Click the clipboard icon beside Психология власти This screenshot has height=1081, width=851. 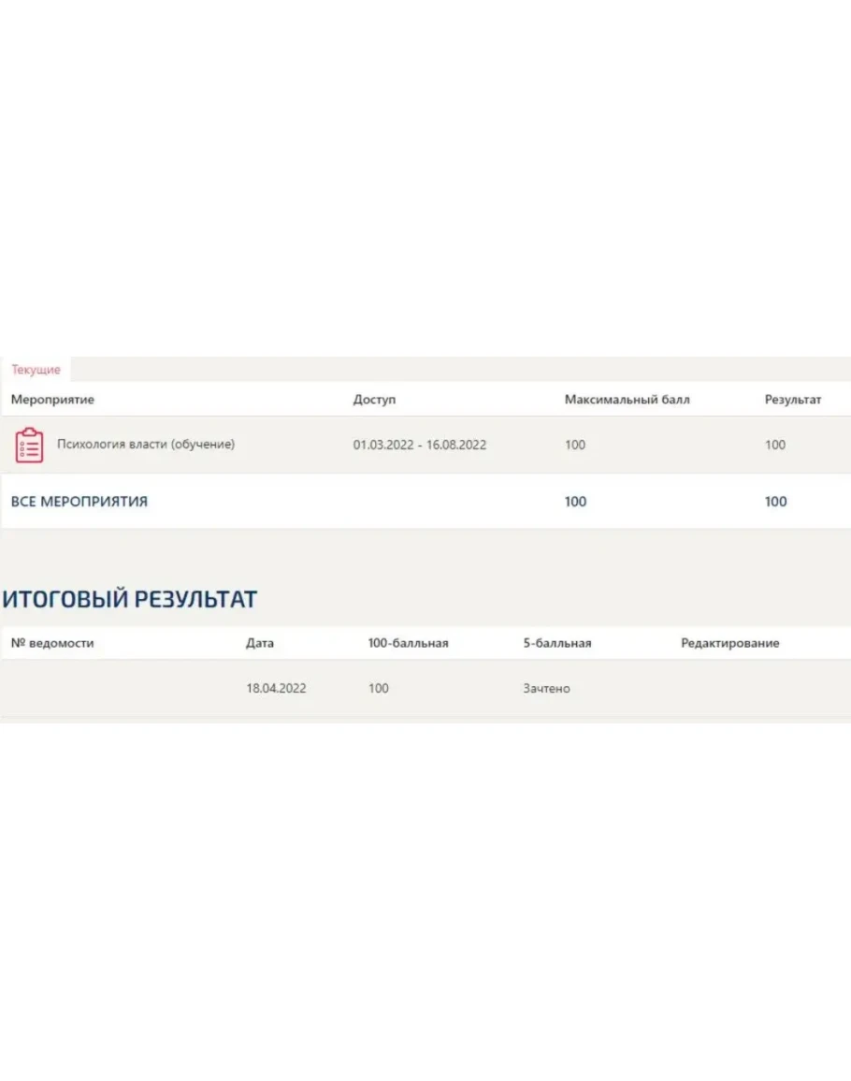click(x=29, y=446)
